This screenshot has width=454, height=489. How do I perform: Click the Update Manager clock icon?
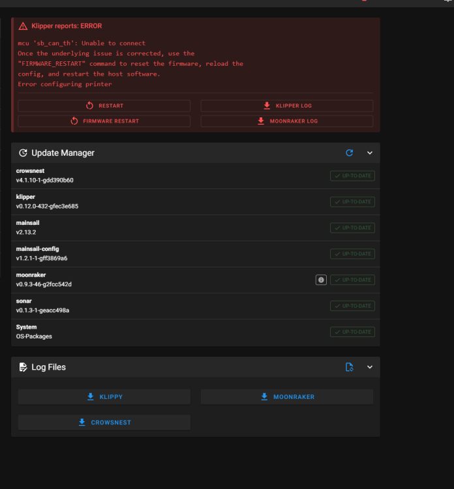point(23,153)
